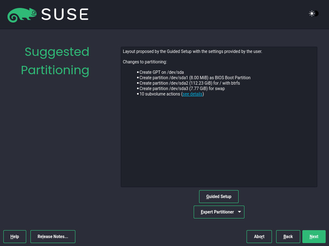Click the 'Changes to partitioning:' text

(145, 62)
